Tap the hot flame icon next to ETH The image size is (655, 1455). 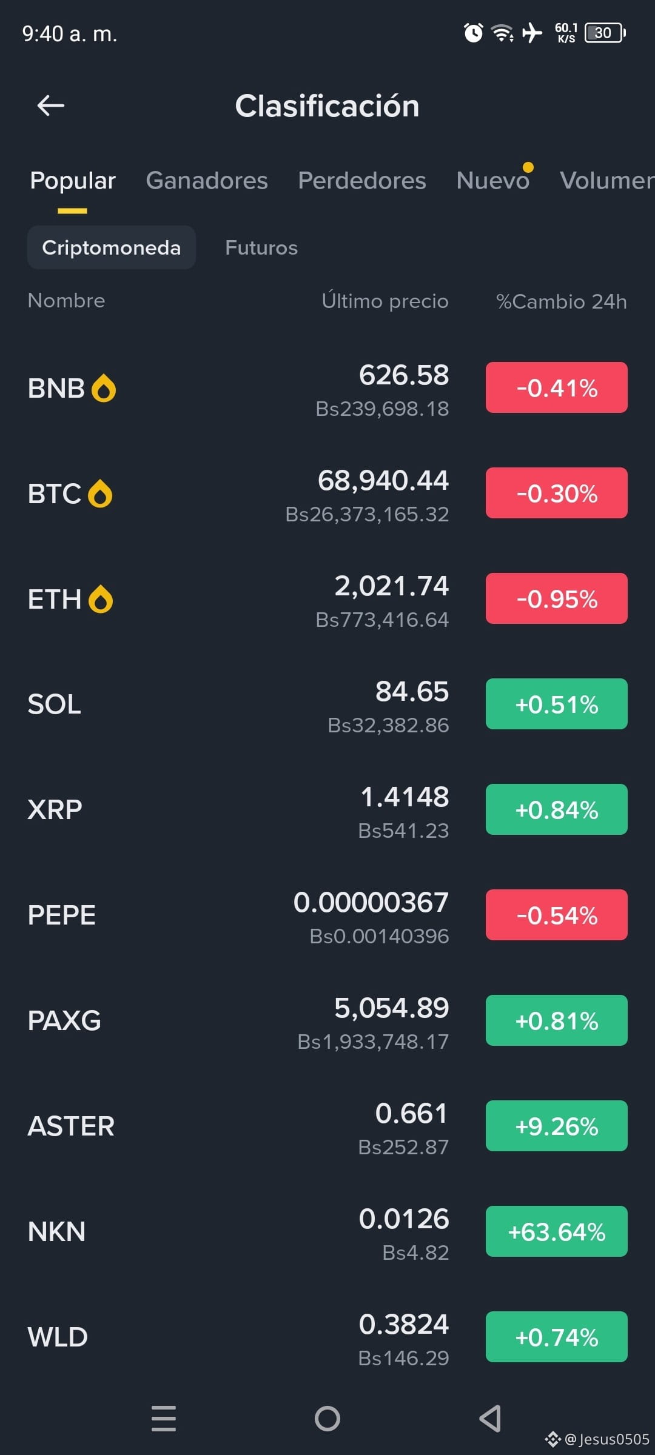tap(101, 599)
